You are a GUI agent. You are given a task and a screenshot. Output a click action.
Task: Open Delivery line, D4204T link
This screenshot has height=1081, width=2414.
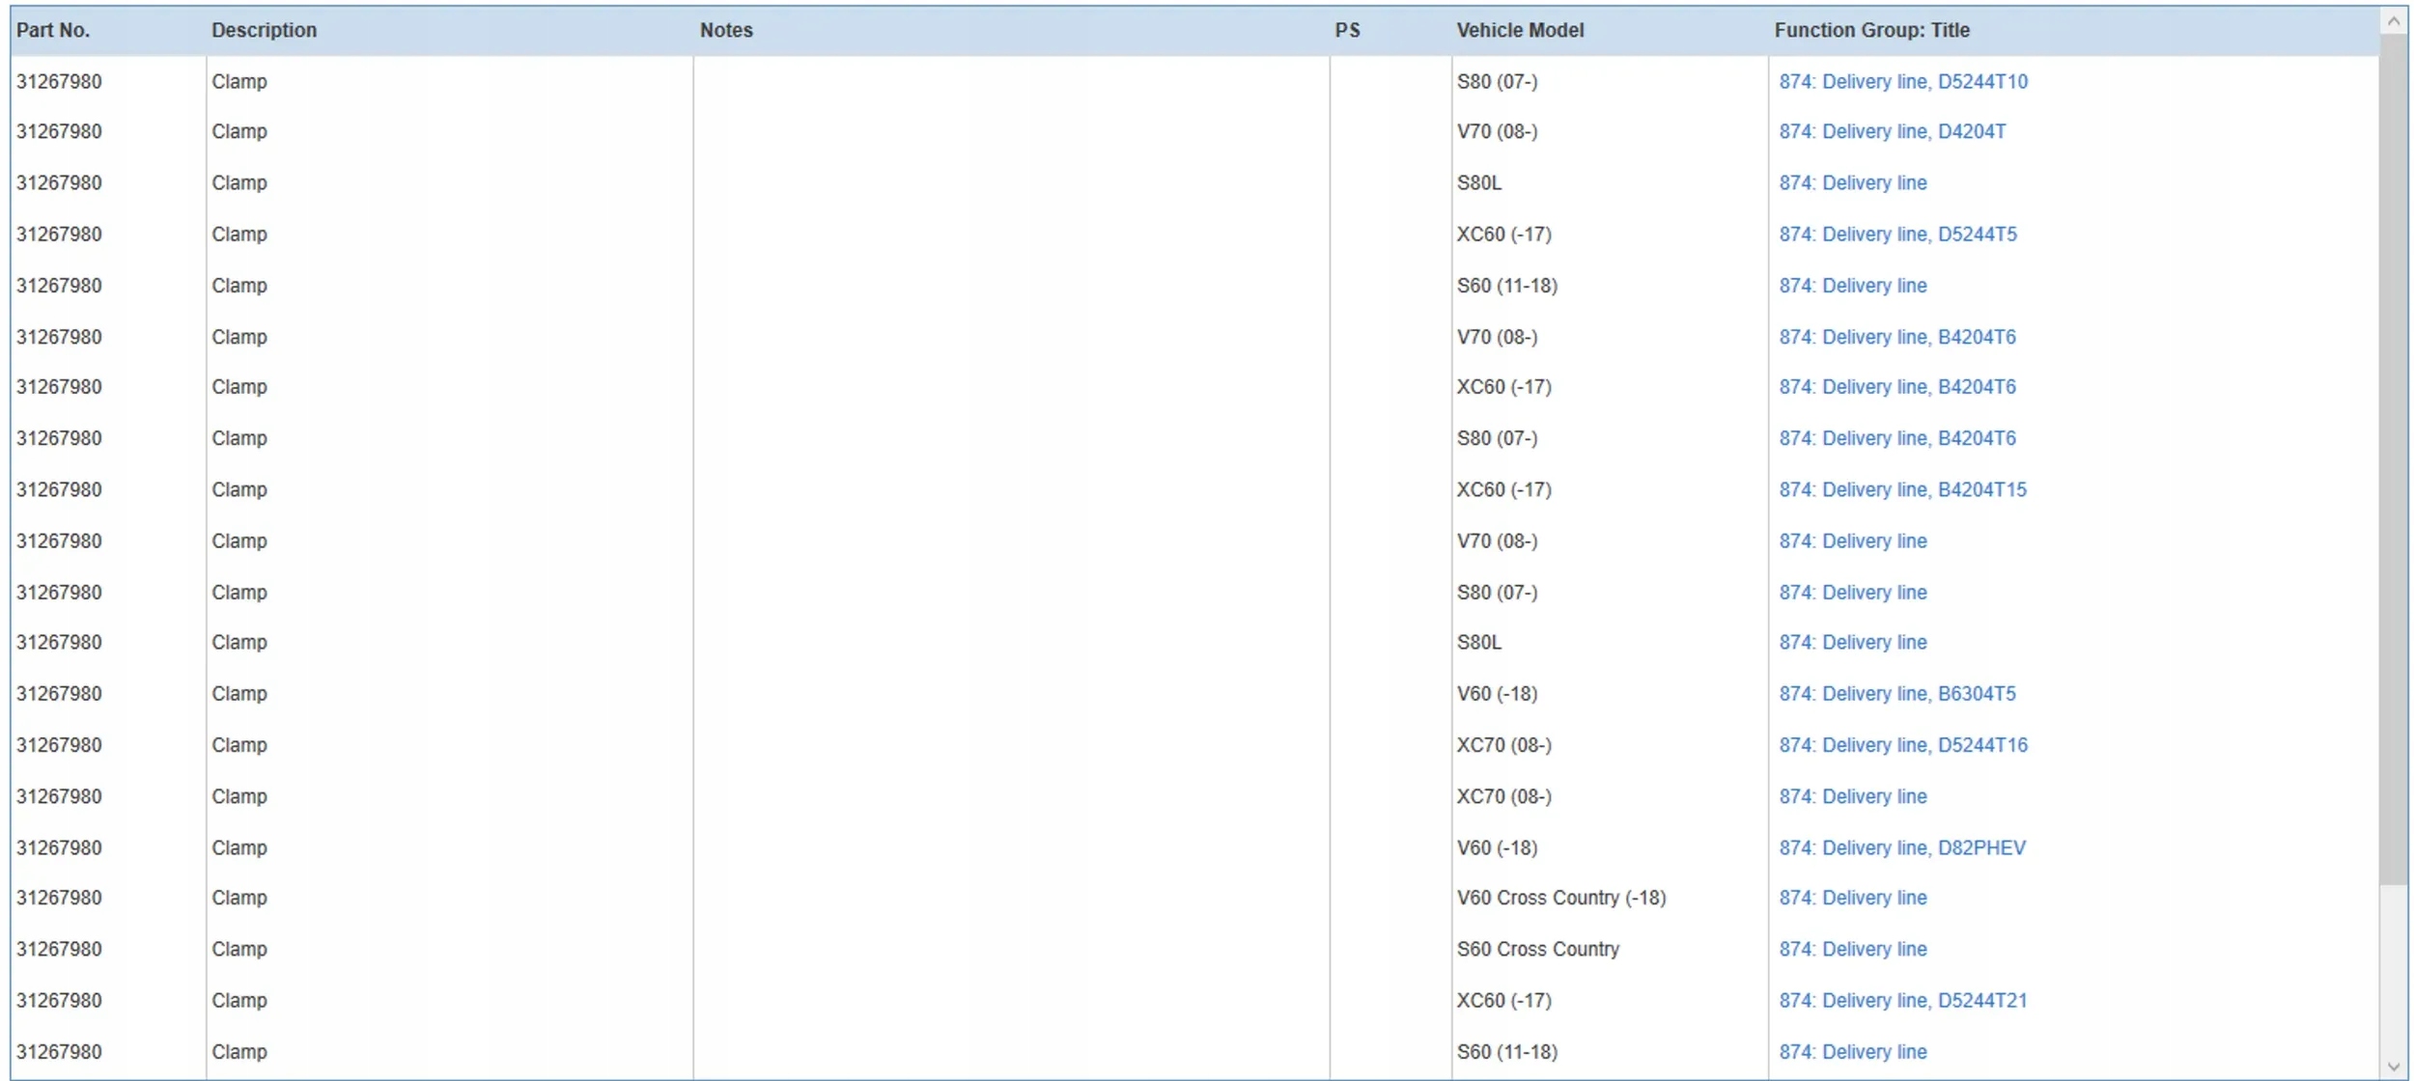[x=1892, y=132]
